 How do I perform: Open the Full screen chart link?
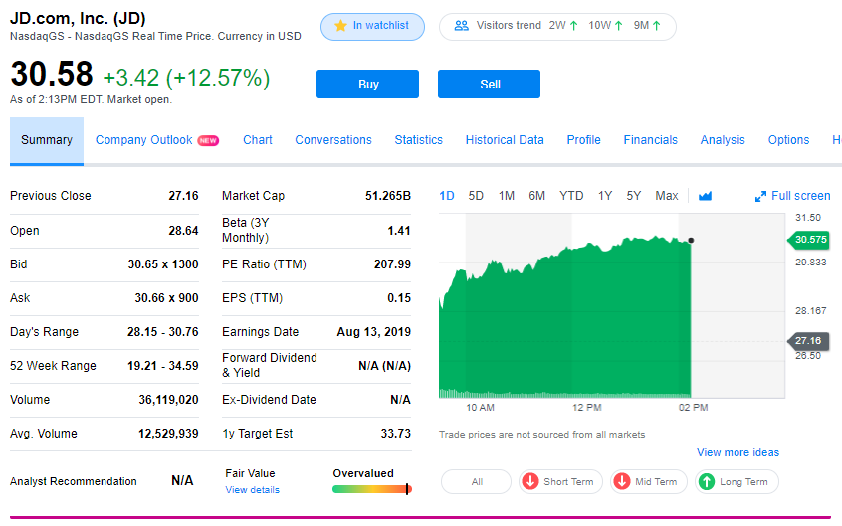793,196
